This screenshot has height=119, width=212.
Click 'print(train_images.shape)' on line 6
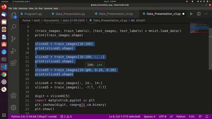pyautogui.click(x=59, y=35)
